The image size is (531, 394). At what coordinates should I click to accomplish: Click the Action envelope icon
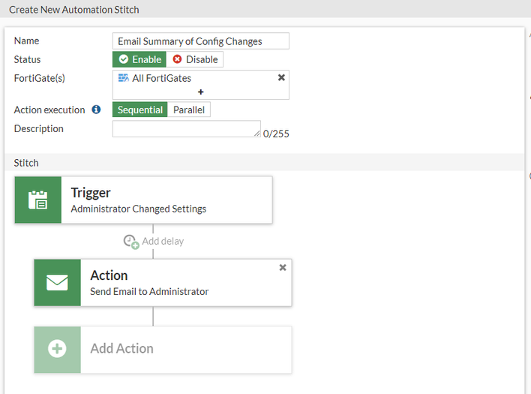tap(57, 282)
